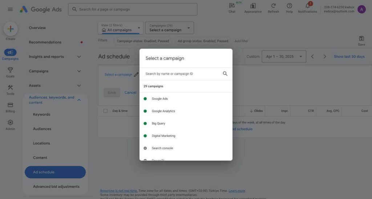Click the search magnifier in dialog
Screen dimensions: 372x199
click(x=225, y=74)
